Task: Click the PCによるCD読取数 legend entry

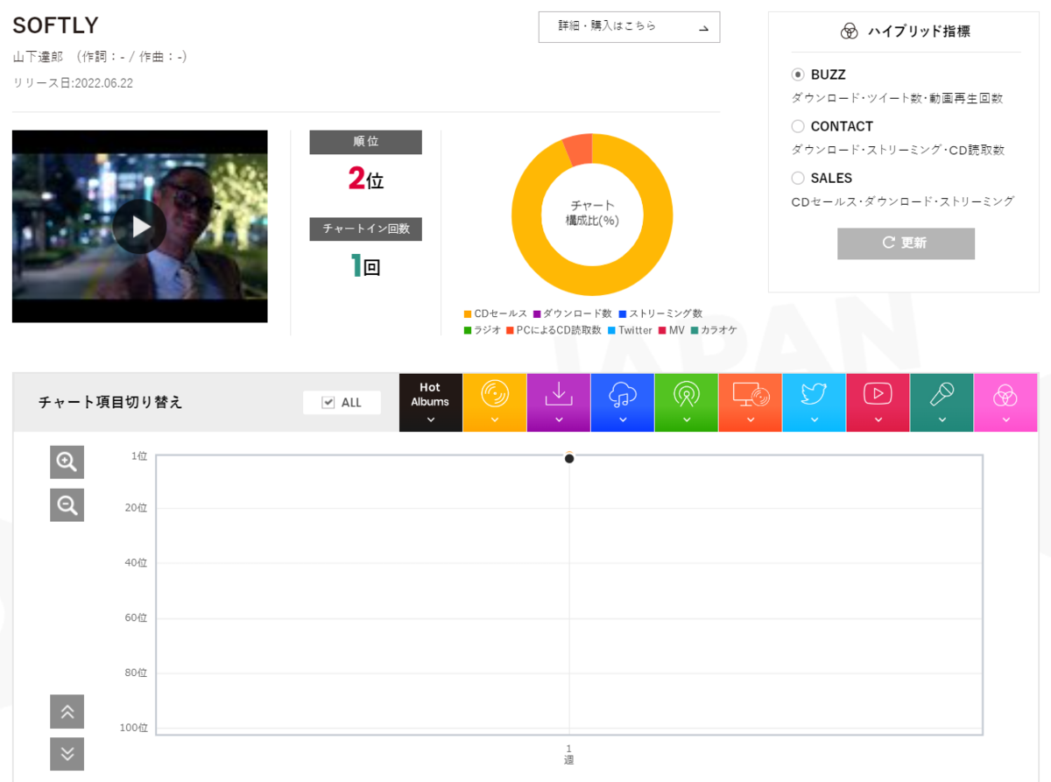Action: pos(554,330)
